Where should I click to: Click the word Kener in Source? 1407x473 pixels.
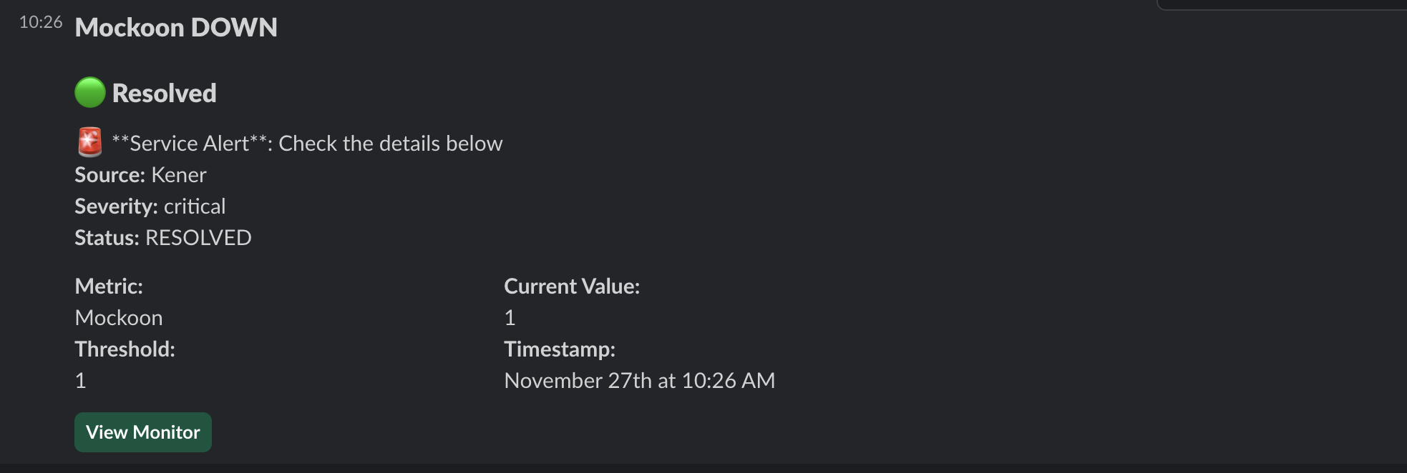pos(179,175)
